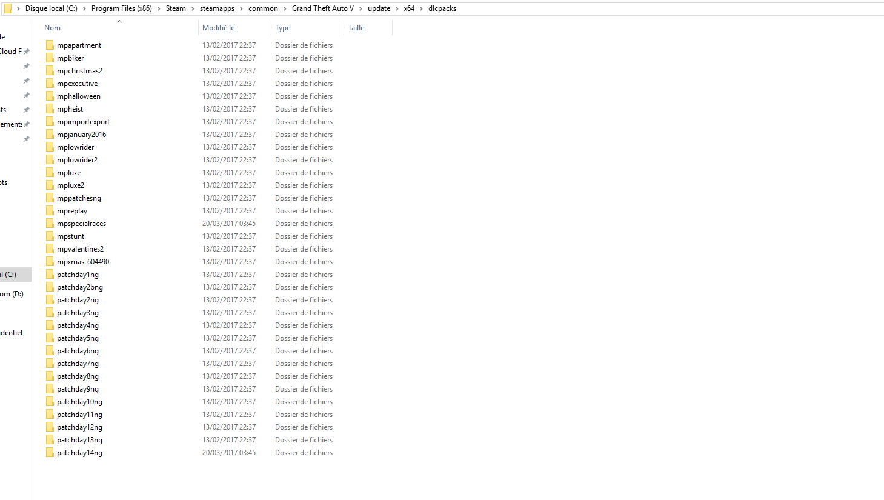
Task: Click the mpxmas_604490 folder icon
Action: point(50,261)
